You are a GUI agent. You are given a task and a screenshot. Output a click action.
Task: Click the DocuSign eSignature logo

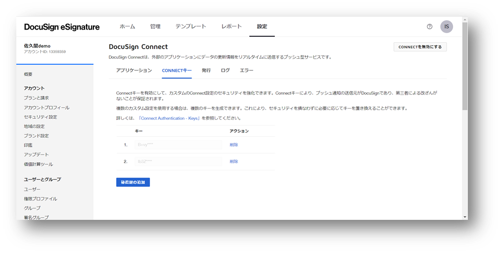(x=62, y=27)
